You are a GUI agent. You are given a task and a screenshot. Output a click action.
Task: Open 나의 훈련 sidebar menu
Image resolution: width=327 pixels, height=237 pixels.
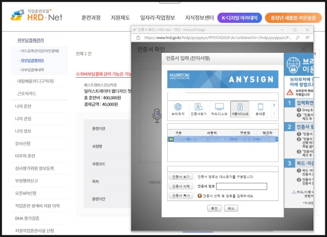23,106
